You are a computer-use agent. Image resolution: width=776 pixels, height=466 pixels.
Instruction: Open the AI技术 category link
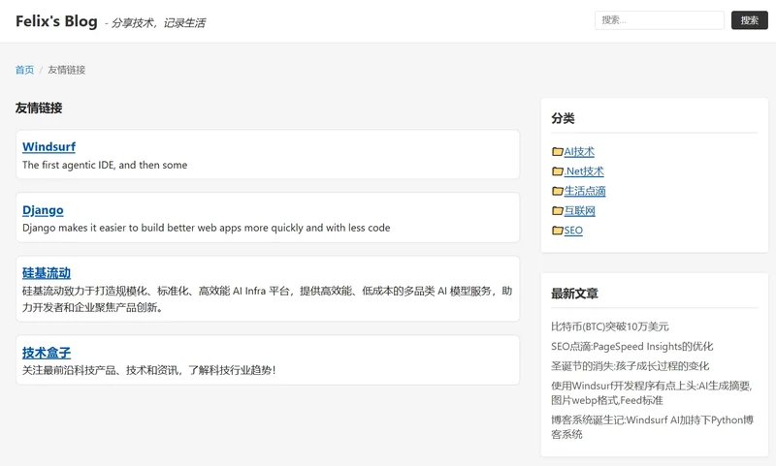579,152
